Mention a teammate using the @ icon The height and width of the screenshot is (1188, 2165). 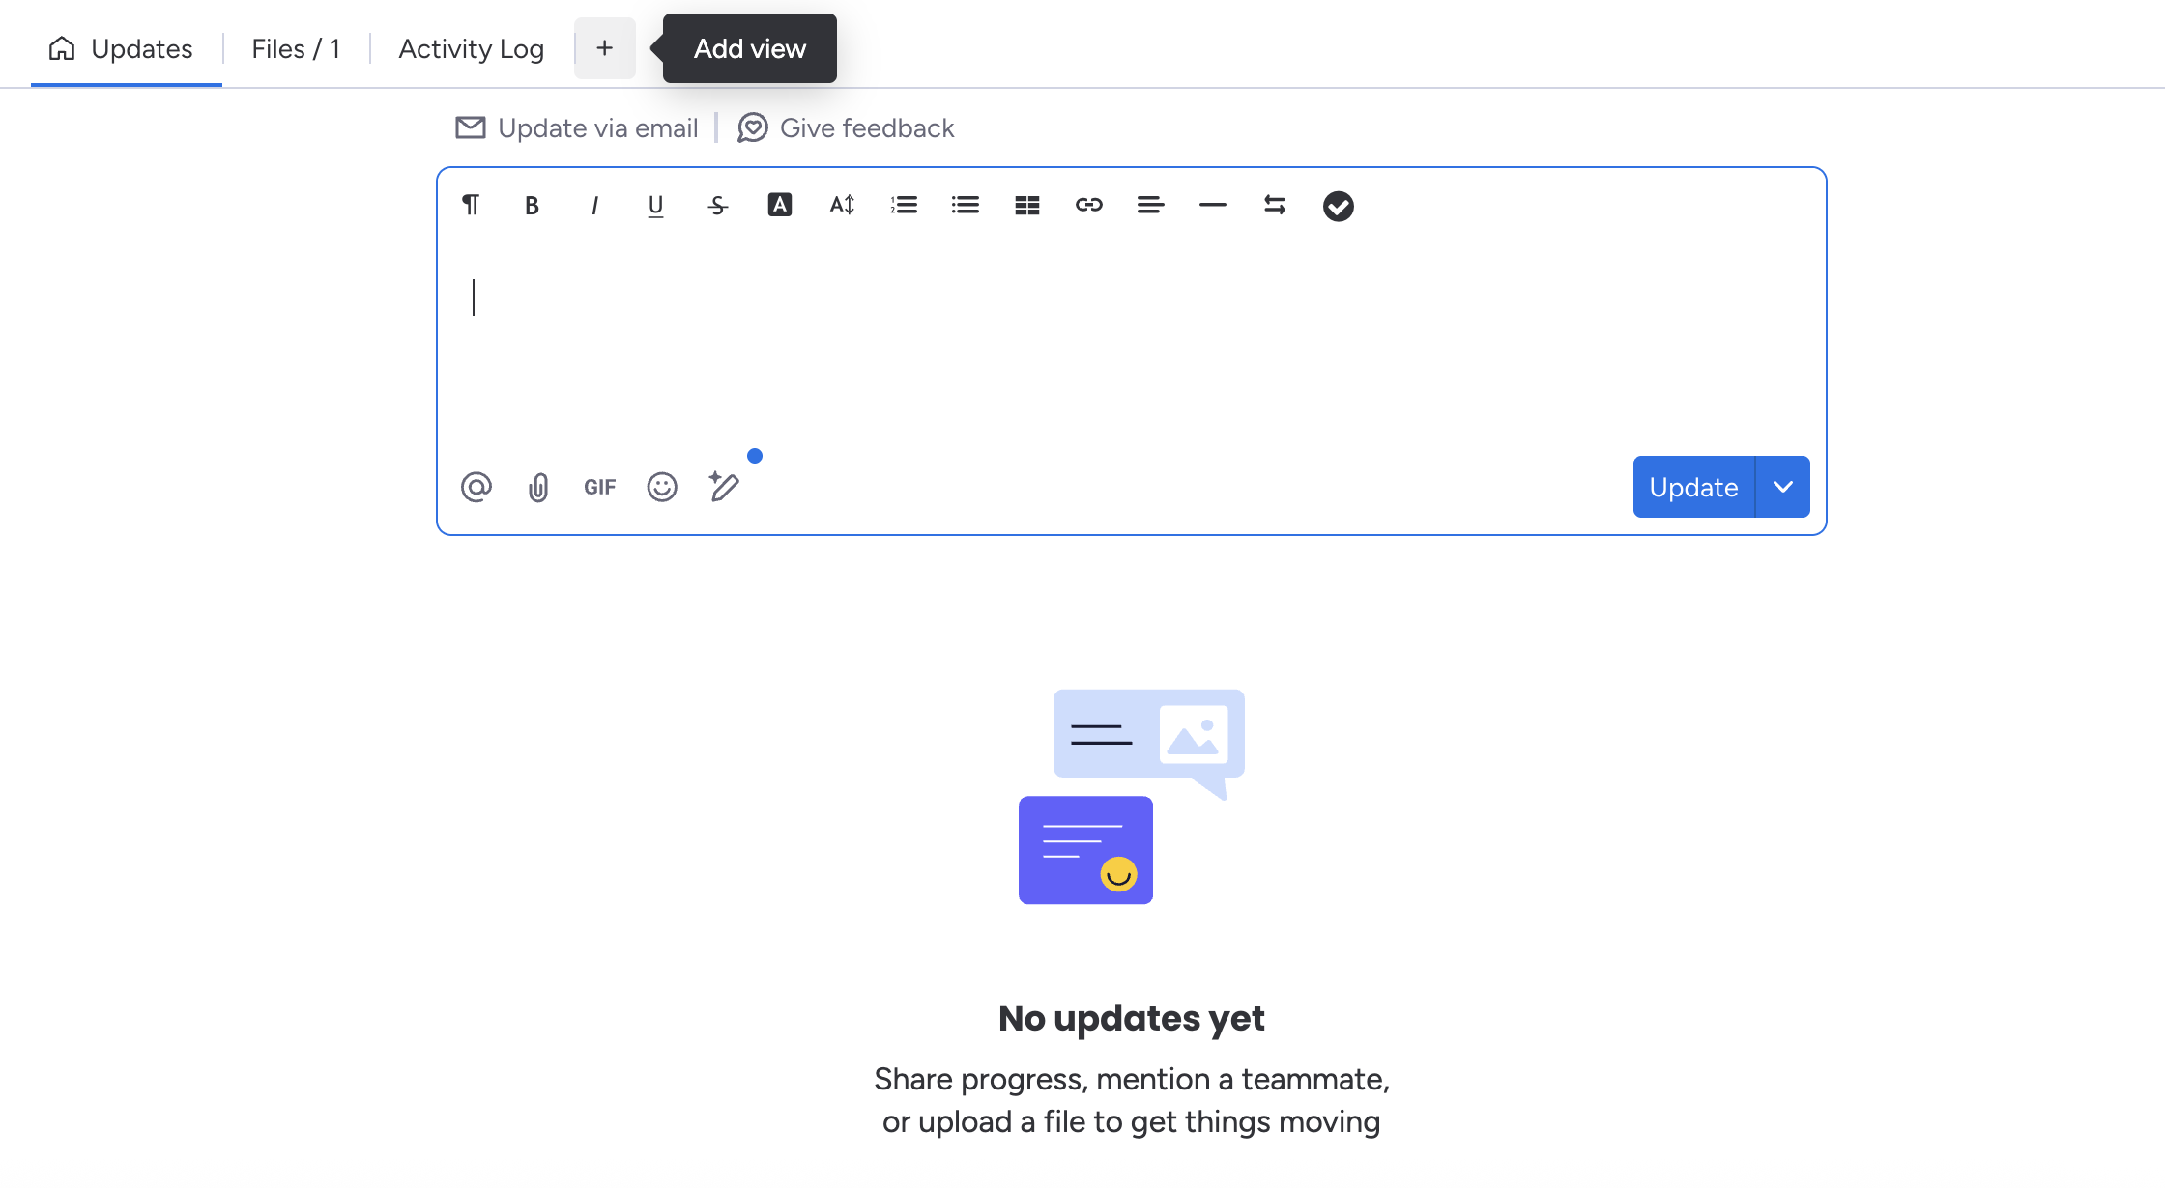tap(476, 487)
